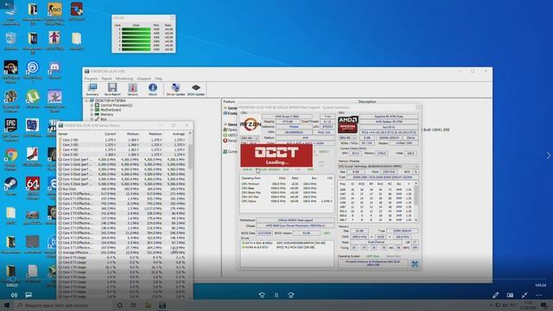
Task: Click the CPU-Z style clock widget window
Action: click(x=143, y=34)
